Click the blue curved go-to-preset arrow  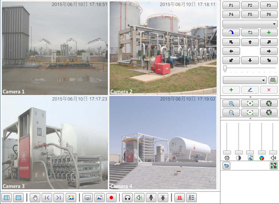tap(231, 32)
